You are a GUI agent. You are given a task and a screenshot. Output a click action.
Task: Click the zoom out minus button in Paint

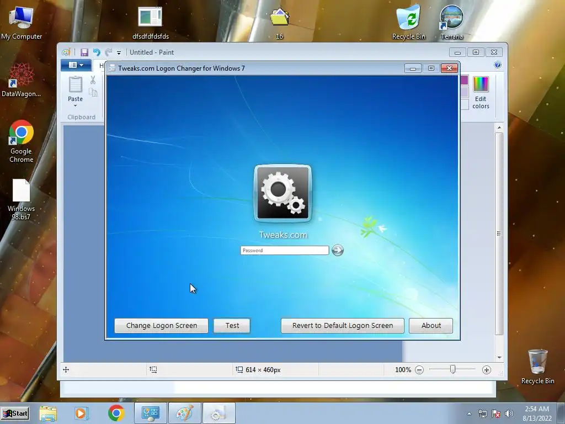pos(419,370)
